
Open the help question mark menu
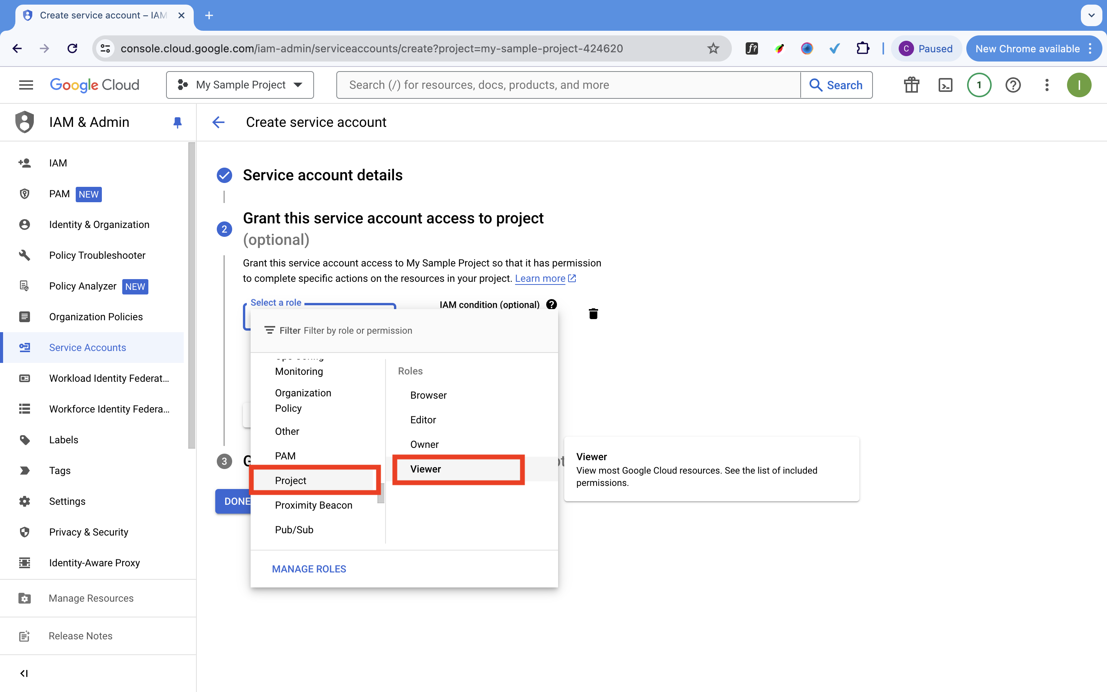point(1013,85)
